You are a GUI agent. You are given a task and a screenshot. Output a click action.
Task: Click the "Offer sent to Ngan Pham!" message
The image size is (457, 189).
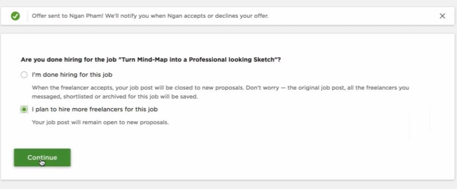click(x=68, y=16)
